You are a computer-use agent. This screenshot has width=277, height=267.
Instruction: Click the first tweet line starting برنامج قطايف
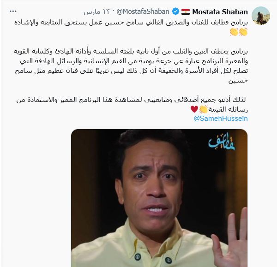click(131, 23)
